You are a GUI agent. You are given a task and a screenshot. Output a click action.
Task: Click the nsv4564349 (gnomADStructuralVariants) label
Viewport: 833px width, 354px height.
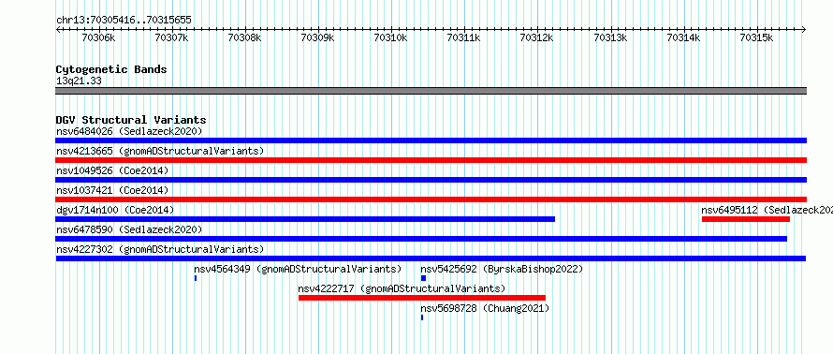(x=298, y=269)
